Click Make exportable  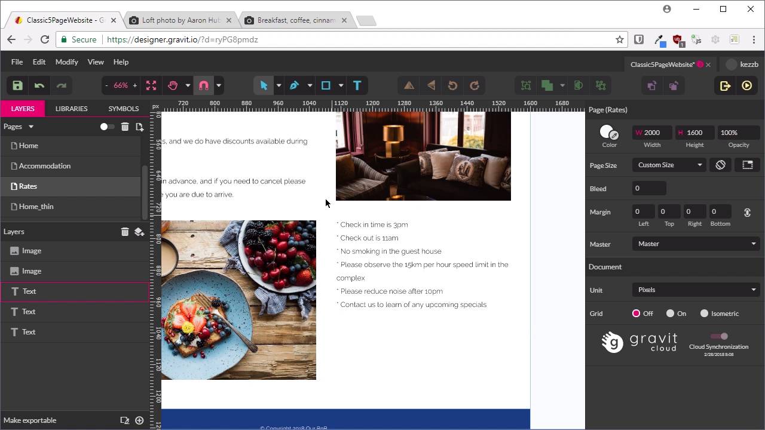tap(30, 420)
